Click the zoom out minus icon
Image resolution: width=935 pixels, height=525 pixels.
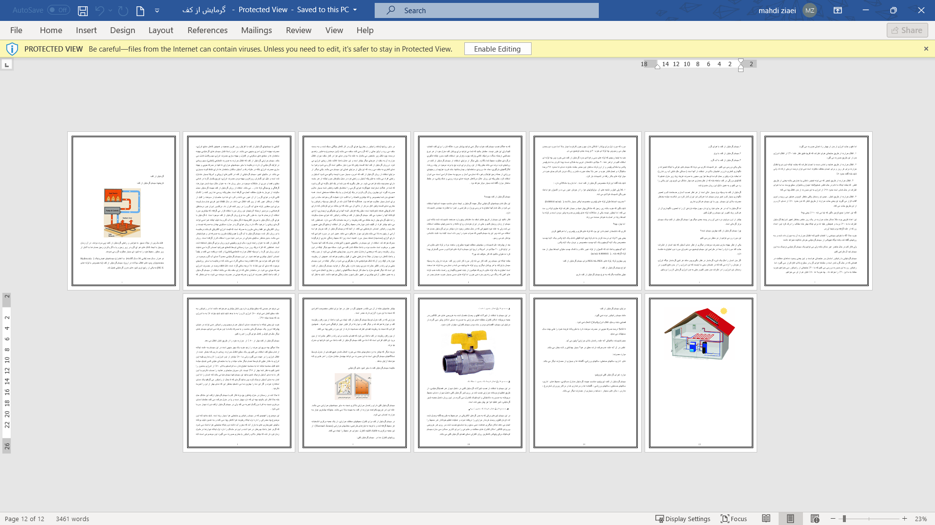pos(833,519)
